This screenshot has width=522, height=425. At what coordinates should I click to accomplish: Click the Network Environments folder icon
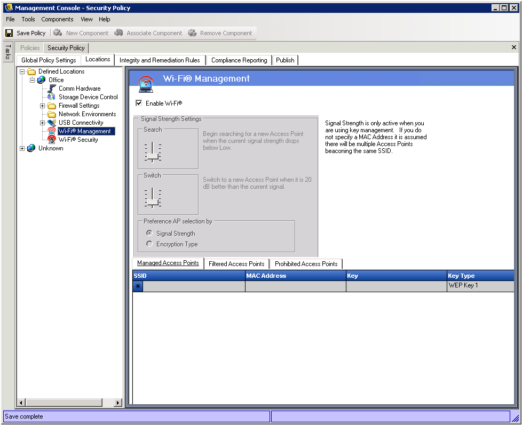click(x=52, y=115)
